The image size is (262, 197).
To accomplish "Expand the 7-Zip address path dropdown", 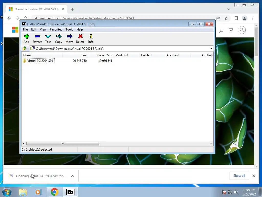I will [x=211, y=49].
